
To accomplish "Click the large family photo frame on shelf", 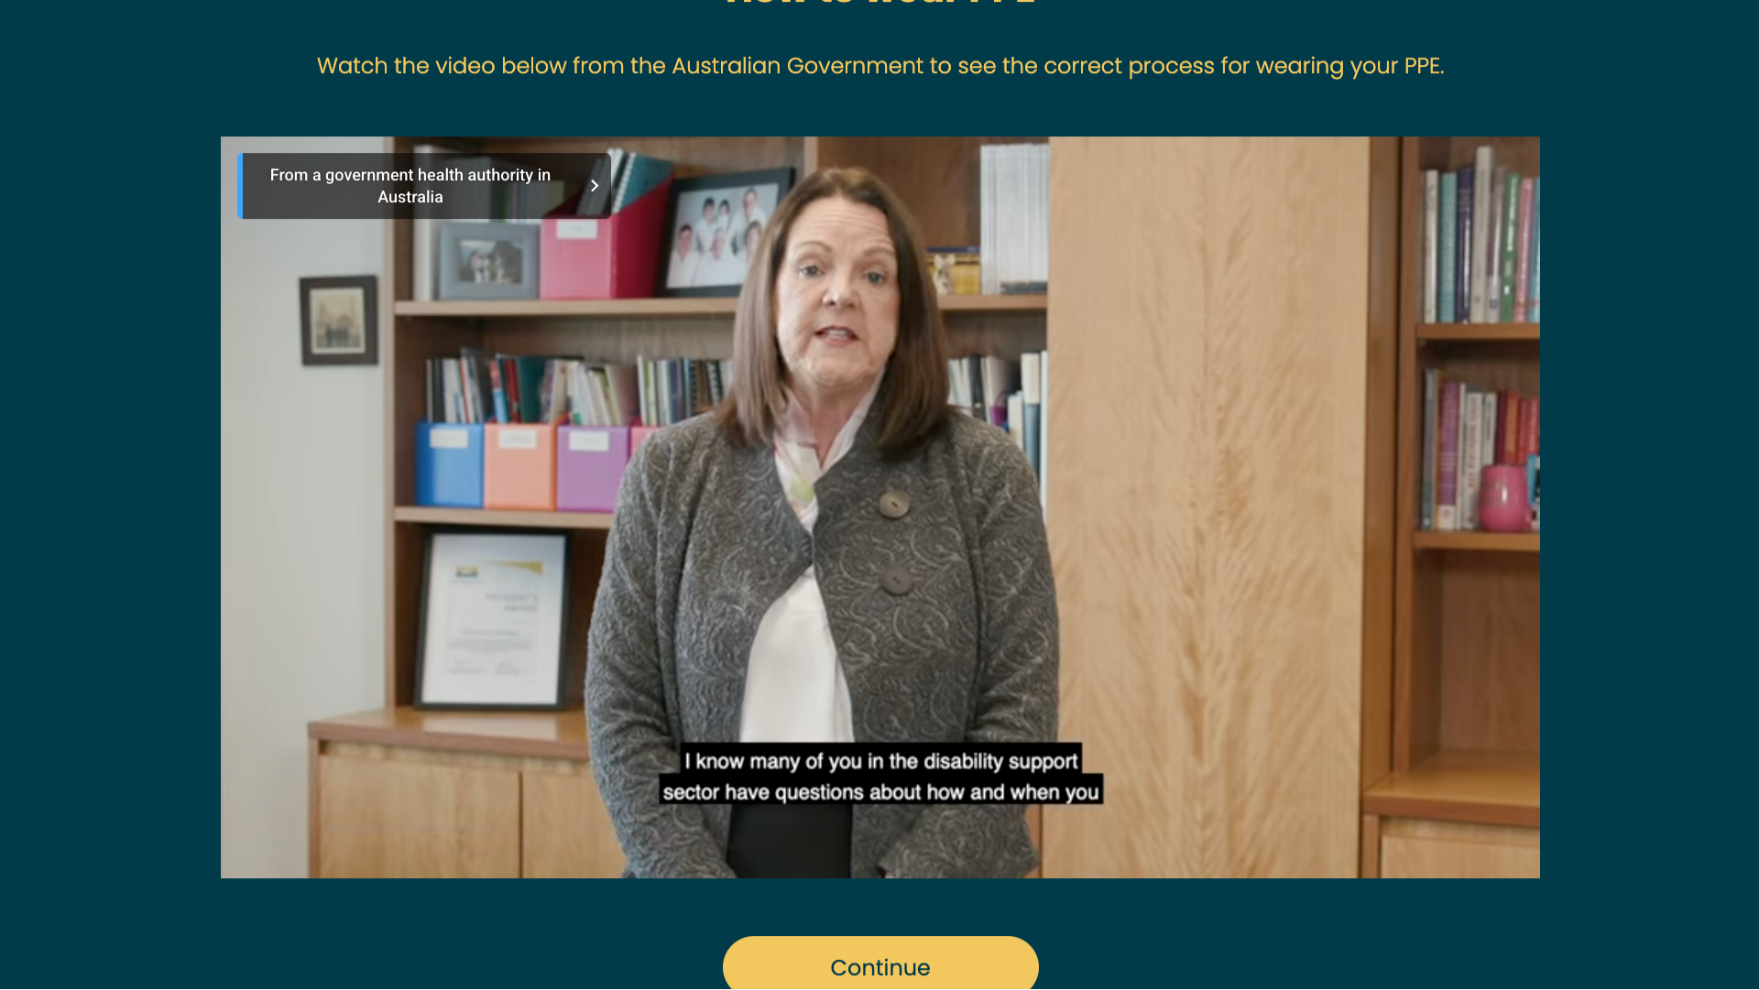I will click(x=726, y=231).
